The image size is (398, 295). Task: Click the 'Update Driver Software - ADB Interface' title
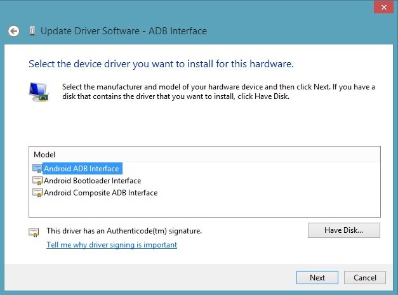tap(124, 31)
